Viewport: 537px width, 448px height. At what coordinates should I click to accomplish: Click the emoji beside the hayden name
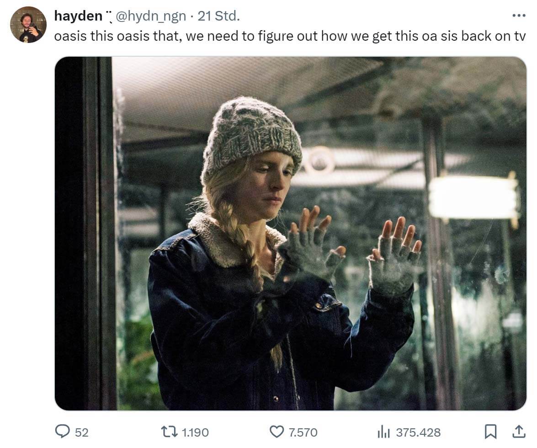click(x=109, y=16)
